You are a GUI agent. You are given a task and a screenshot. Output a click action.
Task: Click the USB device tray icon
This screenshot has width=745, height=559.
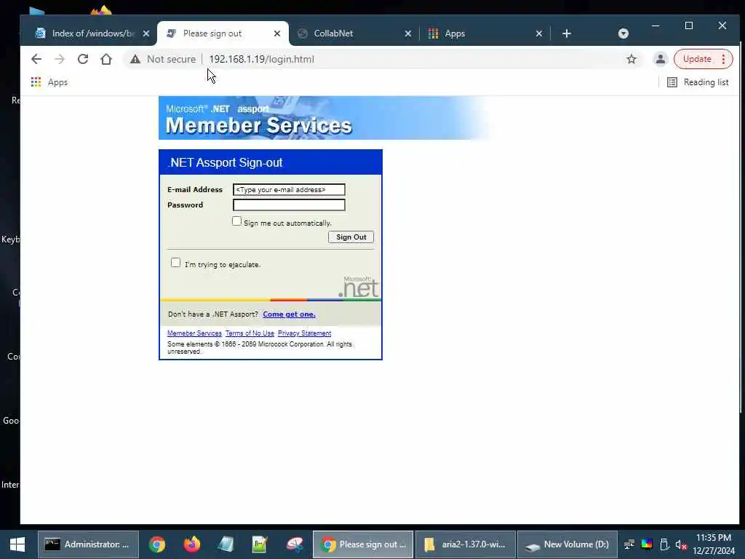tap(664, 544)
